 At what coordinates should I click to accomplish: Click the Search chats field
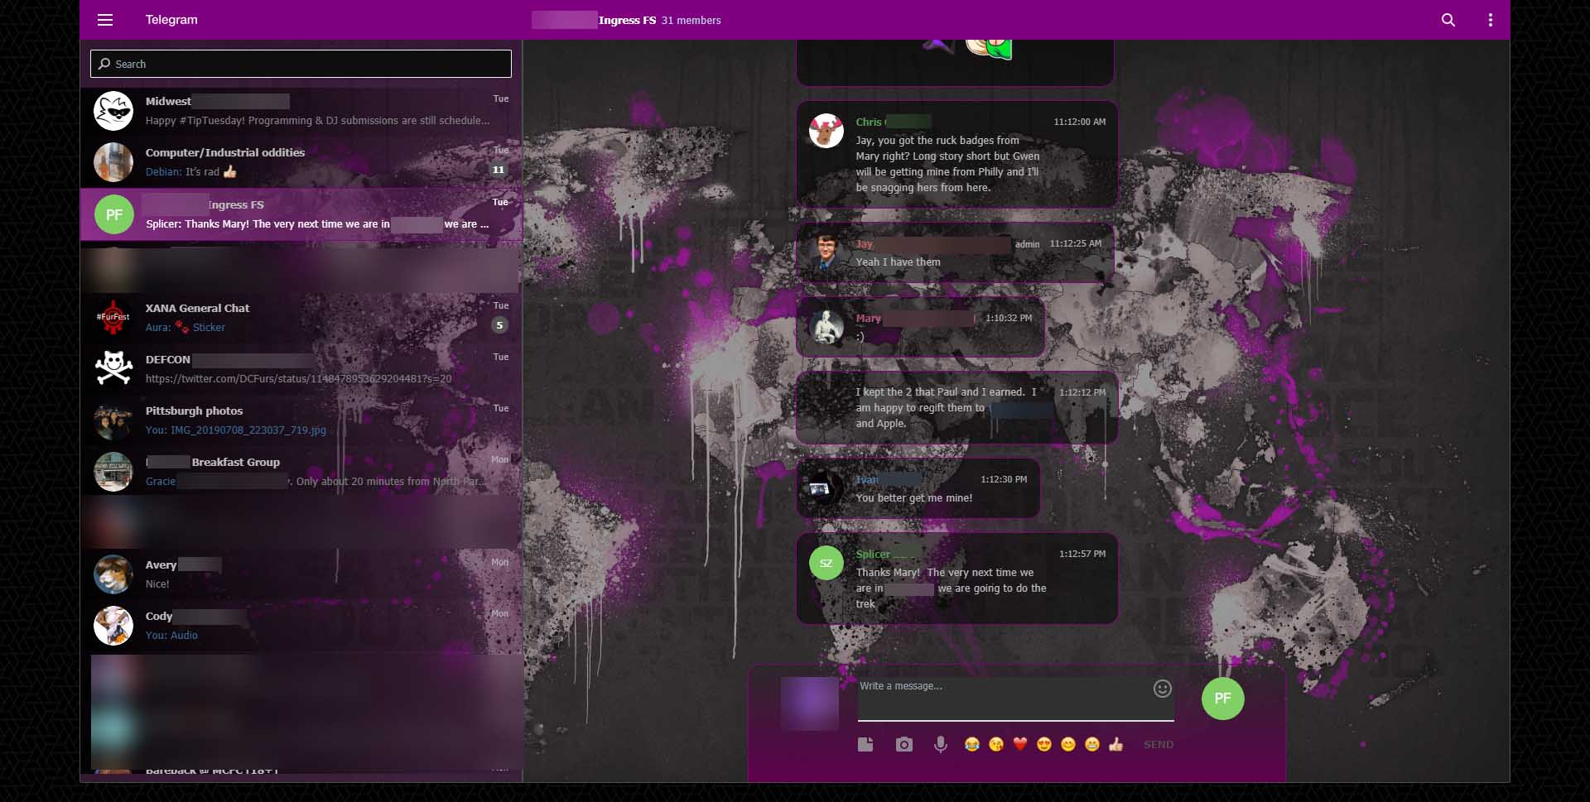[x=301, y=64]
